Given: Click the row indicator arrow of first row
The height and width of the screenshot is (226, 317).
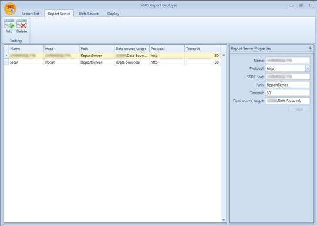Looking at the screenshot, I should pos(6,55).
